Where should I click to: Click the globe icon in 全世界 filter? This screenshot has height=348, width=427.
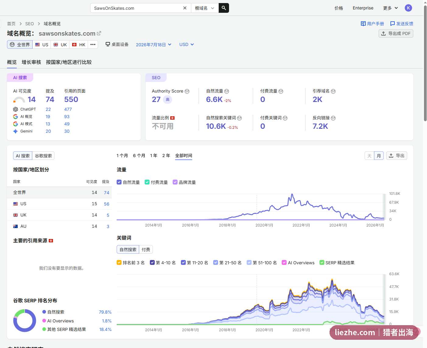[x=12, y=44]
